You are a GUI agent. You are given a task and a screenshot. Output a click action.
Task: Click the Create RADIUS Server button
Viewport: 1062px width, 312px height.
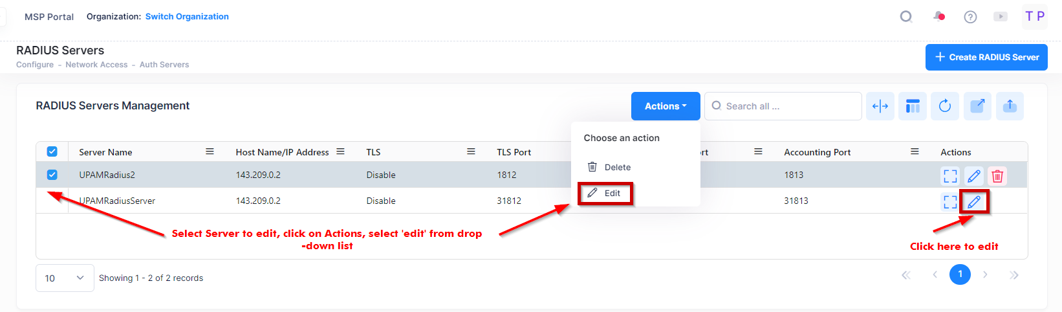tap(986, 57)
